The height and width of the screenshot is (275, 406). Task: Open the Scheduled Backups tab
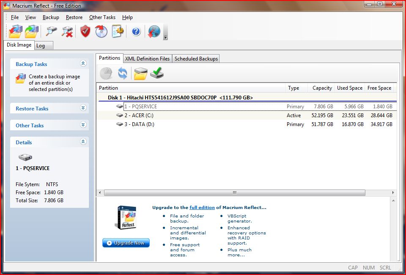tap(196, 59)
